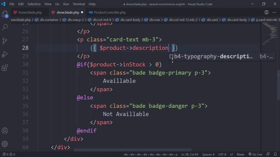Switch to the home.blade.php tab

click(30, 12)
